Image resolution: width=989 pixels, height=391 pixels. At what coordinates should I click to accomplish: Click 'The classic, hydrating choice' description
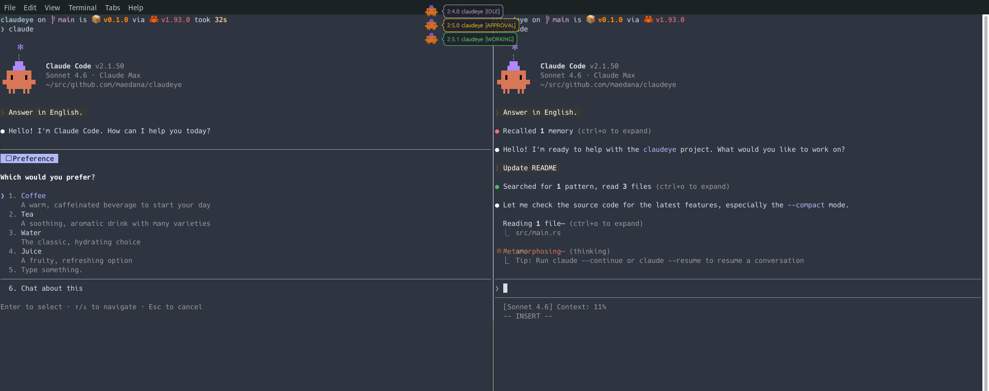click(x=80, y=242)
